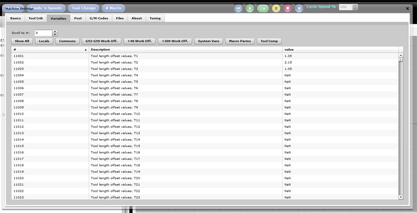Decrease the Scroll to # stepper value
This screenshot has height=213, width=417.
(x=55, y=35)
